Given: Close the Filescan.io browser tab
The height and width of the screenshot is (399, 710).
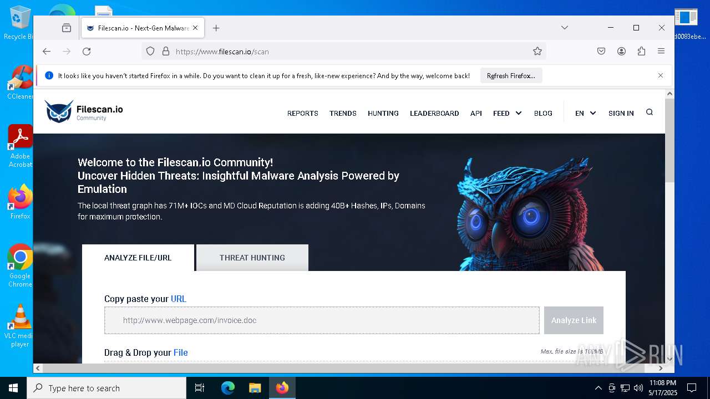Looking at the screenshot, I should (195, 28).
